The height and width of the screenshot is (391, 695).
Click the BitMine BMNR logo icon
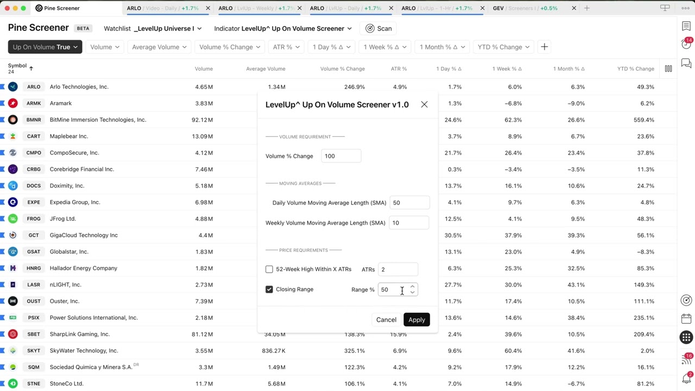pos(13,119)
